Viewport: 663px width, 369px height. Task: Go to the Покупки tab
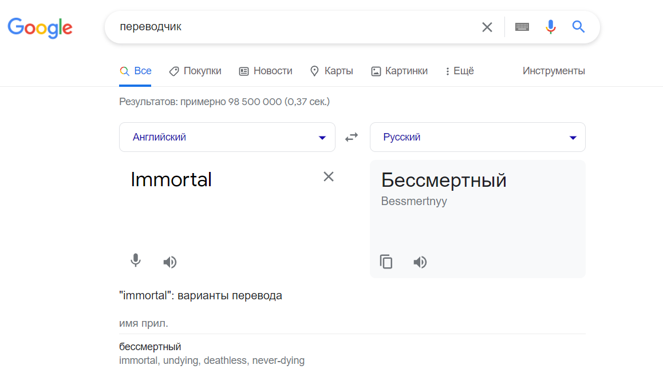(195, 71)
